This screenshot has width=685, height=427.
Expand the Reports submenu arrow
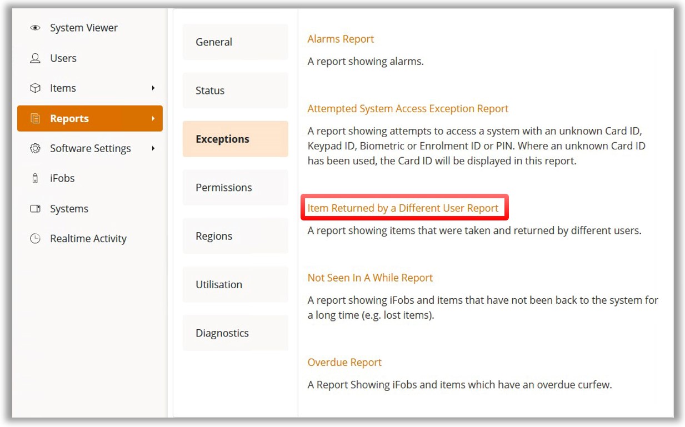point(153,118)
